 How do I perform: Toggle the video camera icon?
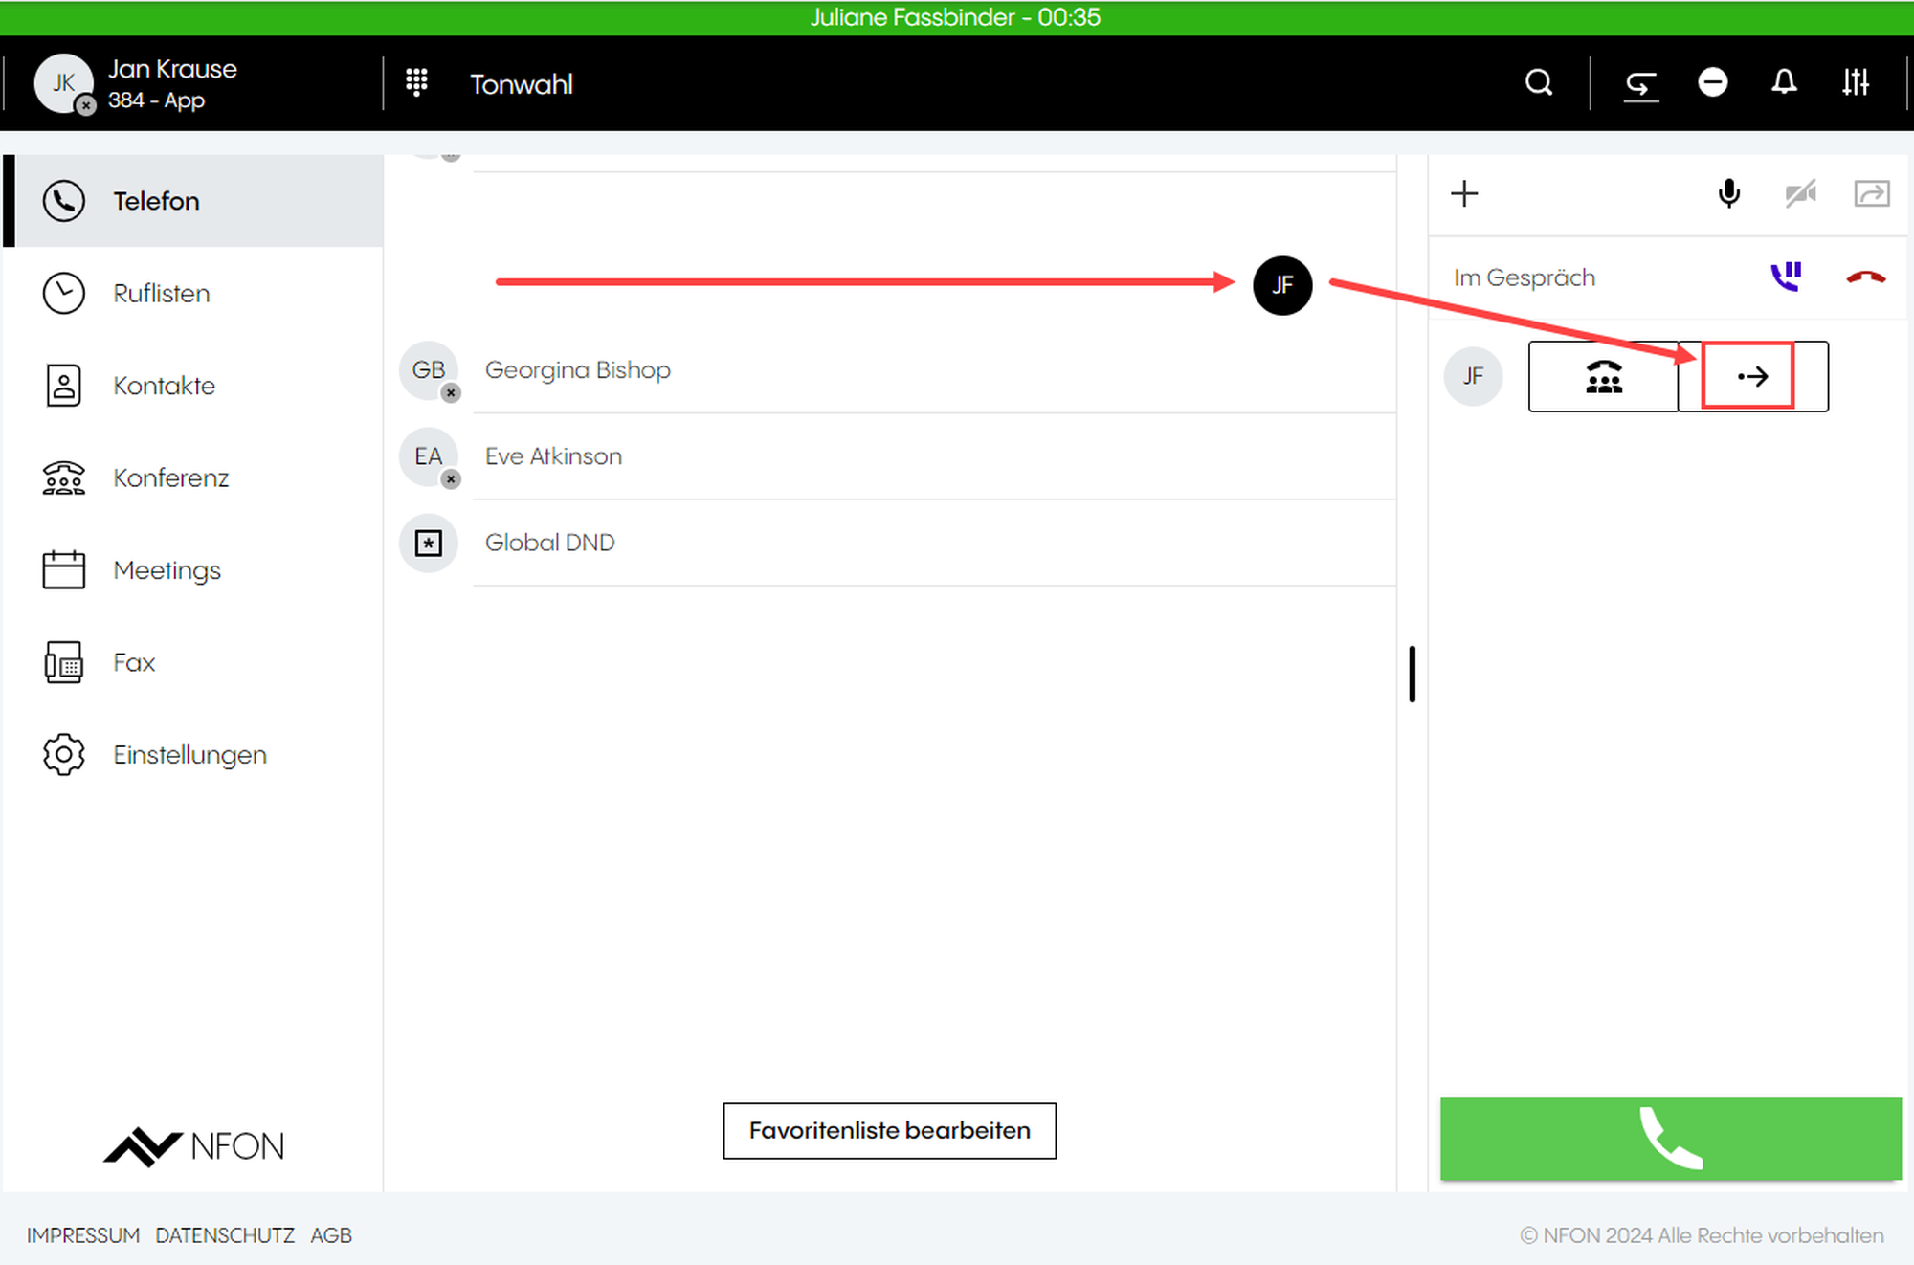(1800, 194)
